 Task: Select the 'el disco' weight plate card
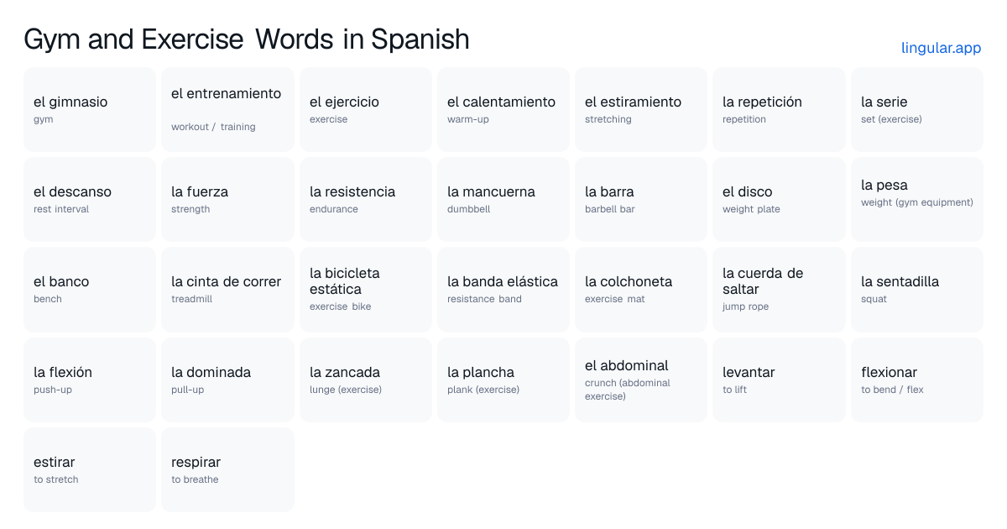[x=779, y=200]
